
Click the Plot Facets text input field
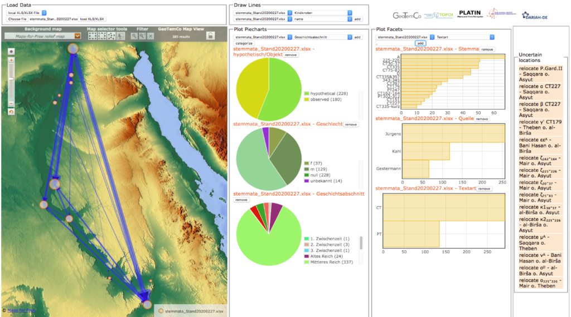click(x=395, y=43)
